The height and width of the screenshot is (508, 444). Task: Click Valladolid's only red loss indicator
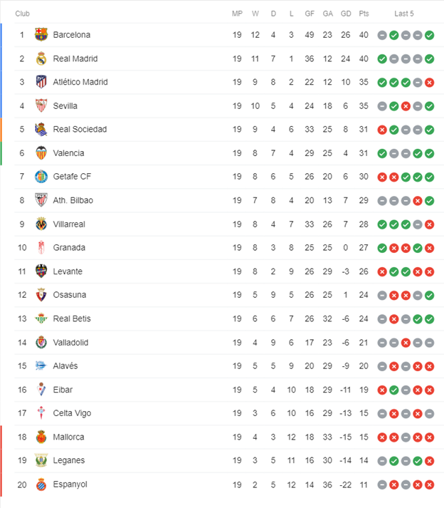tap(406, 343)
